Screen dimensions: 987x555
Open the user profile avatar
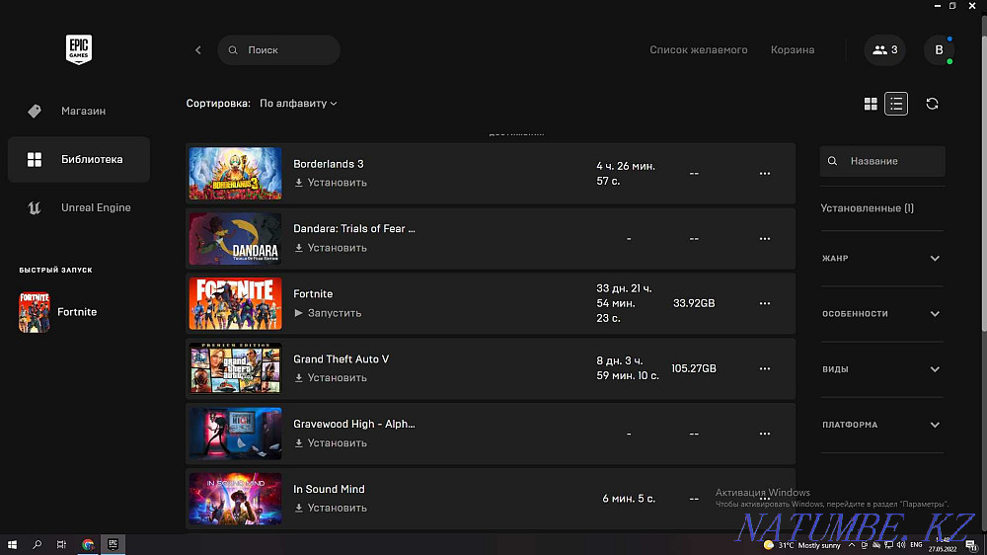[939, 50]
